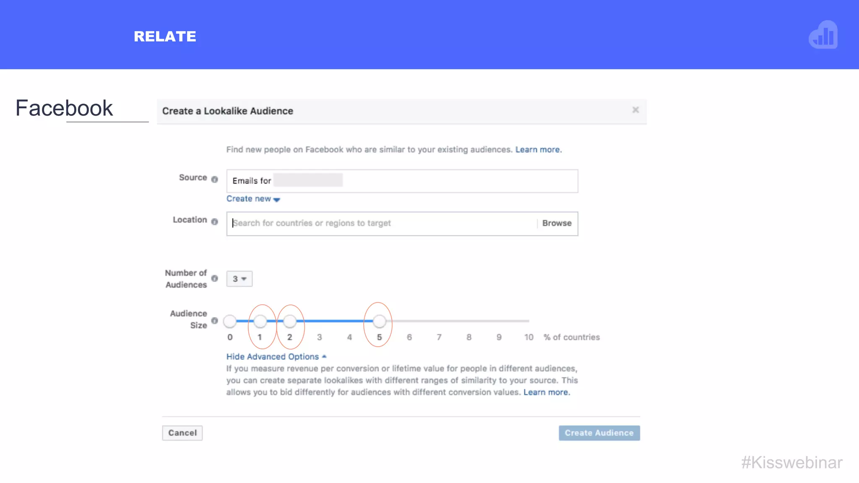The height and width of the screenshot is (483, 859).
Task: Click Learn more link under advanced options
Action: (x=546, y=392)
